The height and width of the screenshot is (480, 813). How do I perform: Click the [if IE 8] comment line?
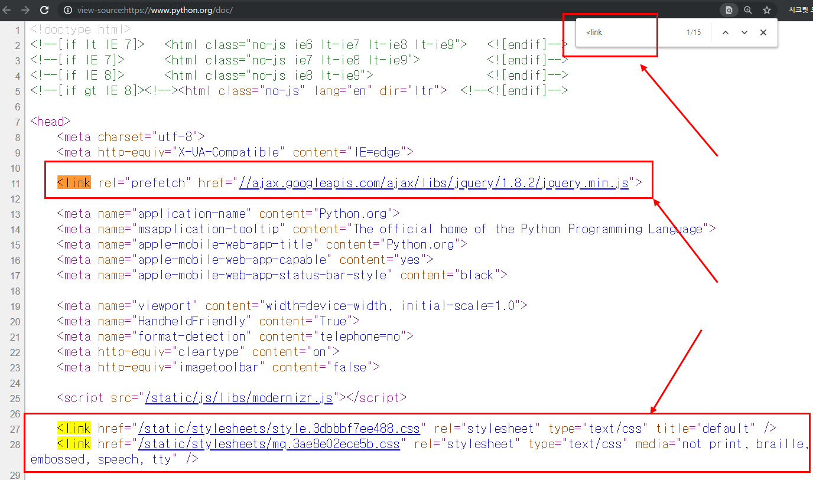point(299,76)
